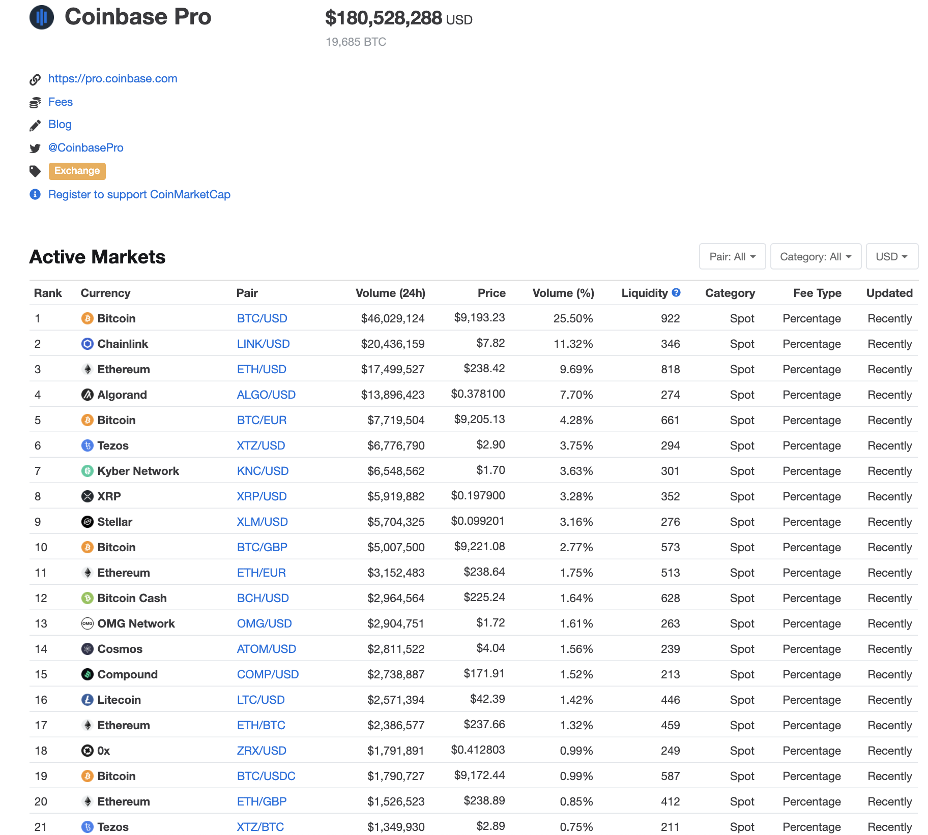Viewport: 928px width, 835px height.
Task: Click the Rank column header
Action: pos(48,293)
